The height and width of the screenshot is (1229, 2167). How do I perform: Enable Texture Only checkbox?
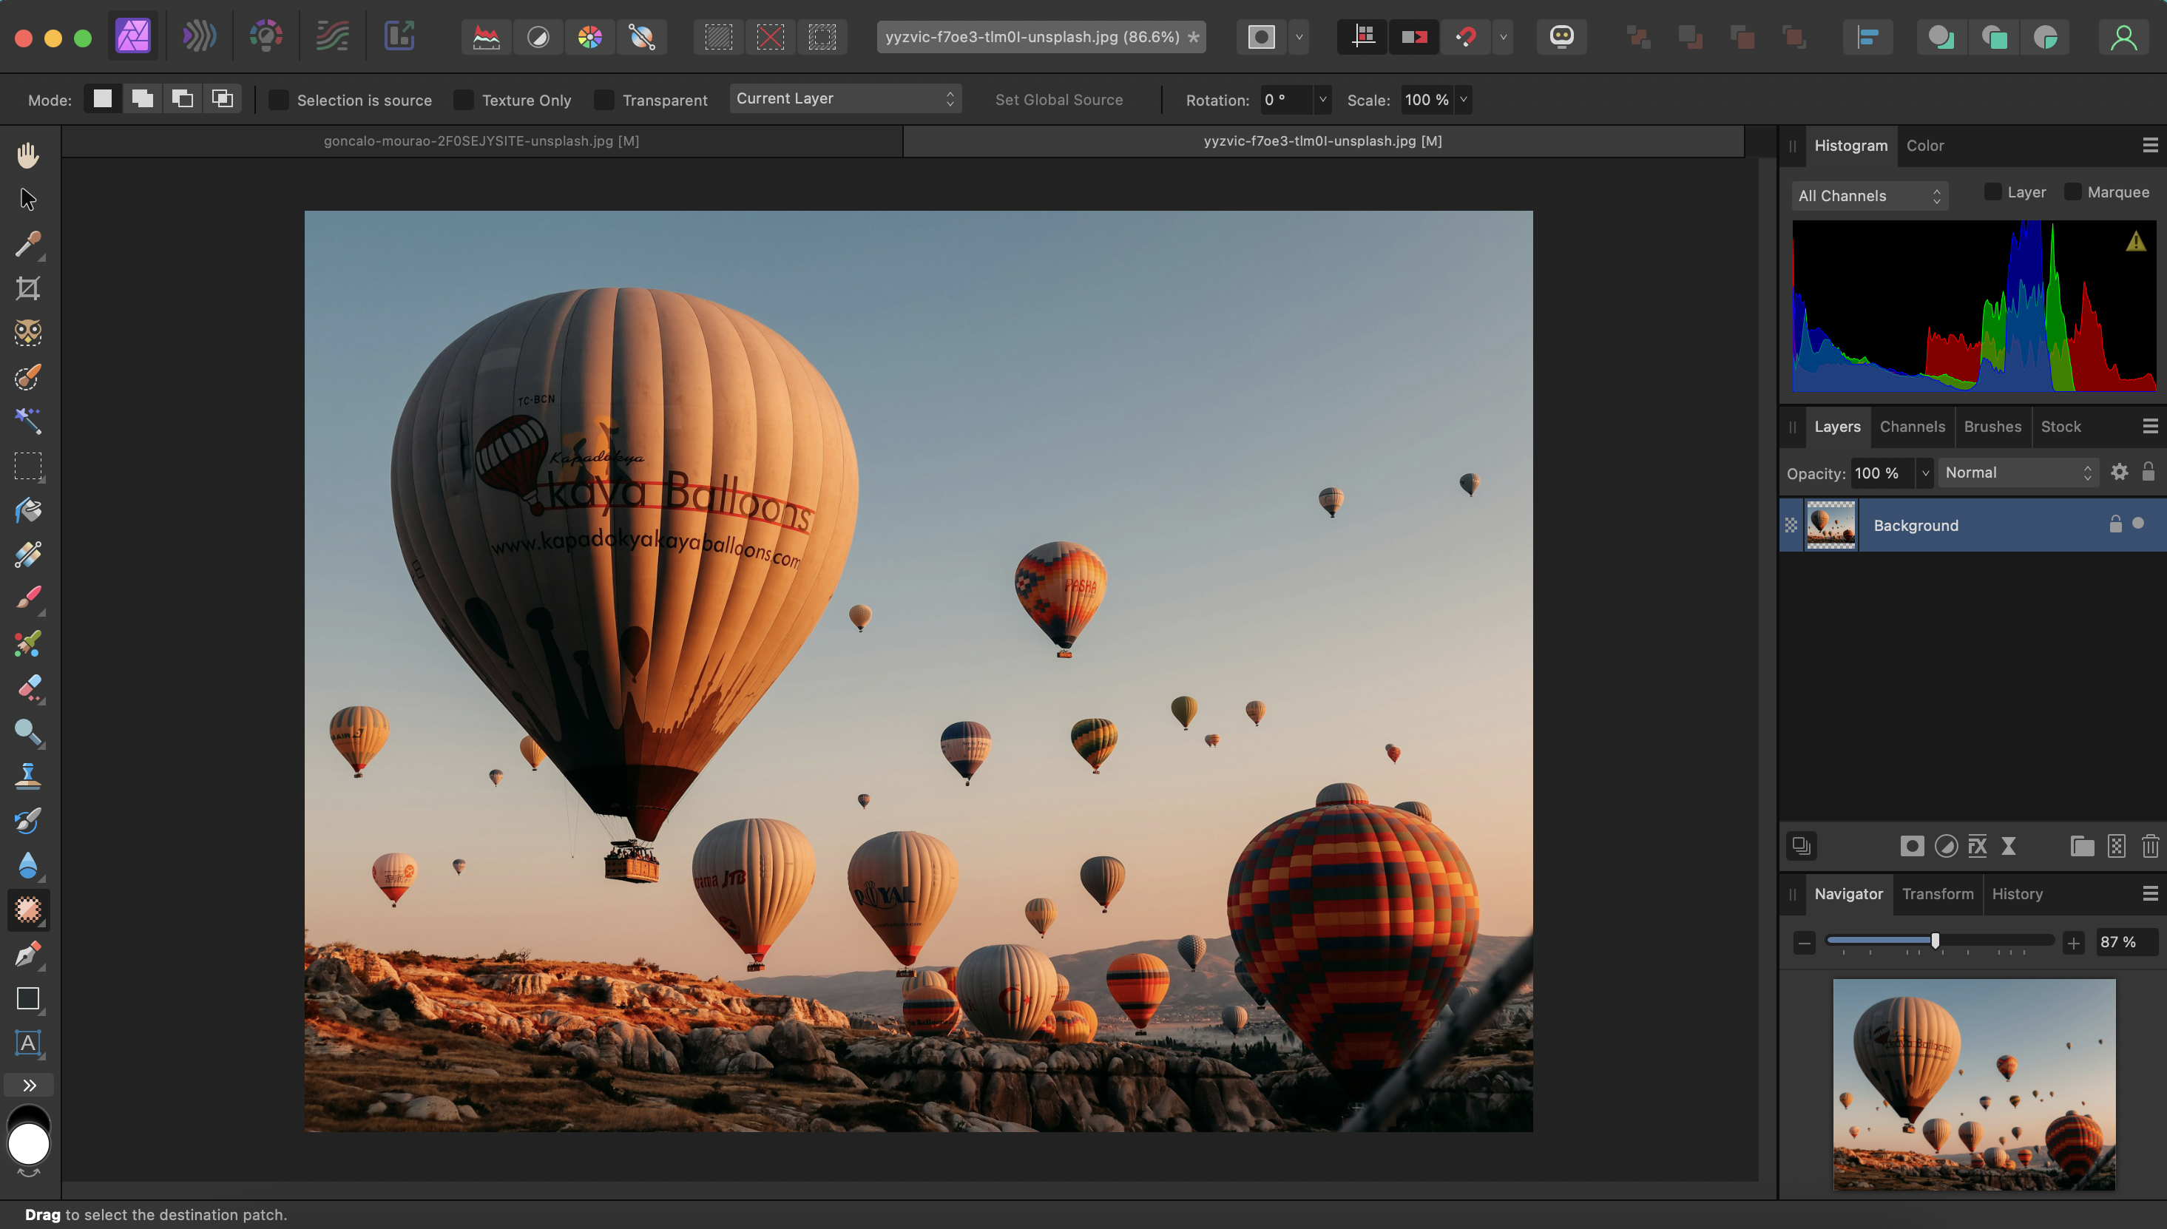(x=464, y=101)
